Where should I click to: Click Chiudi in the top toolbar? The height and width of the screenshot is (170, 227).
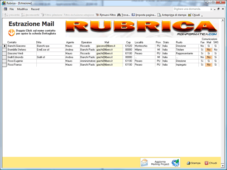[194, 15]
